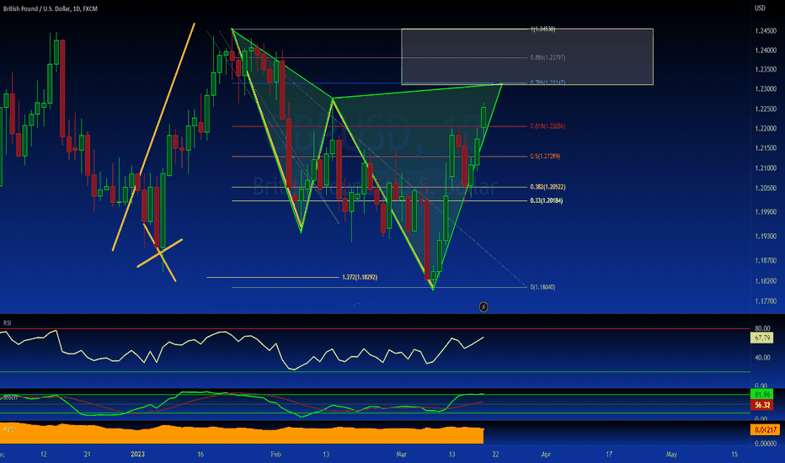Click the 1.23000 price axis label
Viewport: 785px width, 463px height.
pyautogui.click(x=766, y=89)
